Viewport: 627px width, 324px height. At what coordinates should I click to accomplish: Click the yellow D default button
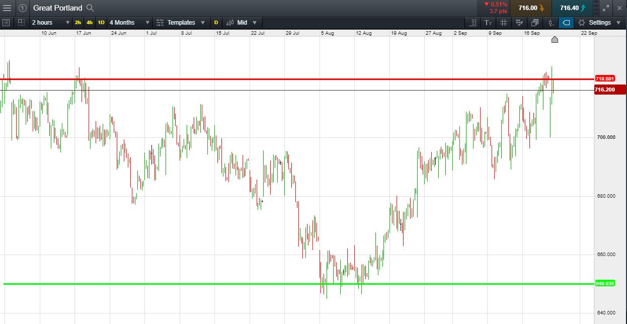point(216,23)
